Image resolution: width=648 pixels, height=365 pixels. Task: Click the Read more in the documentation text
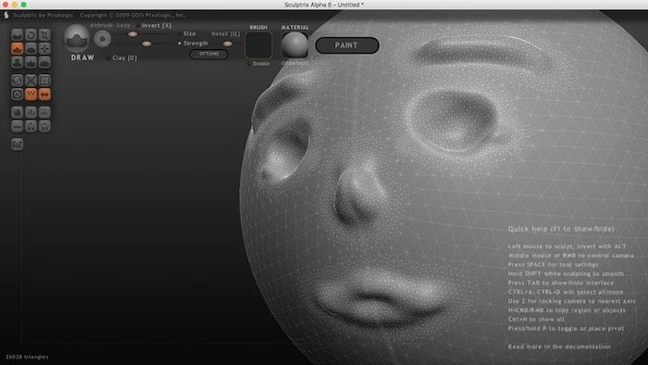click(x=559, y=346)
